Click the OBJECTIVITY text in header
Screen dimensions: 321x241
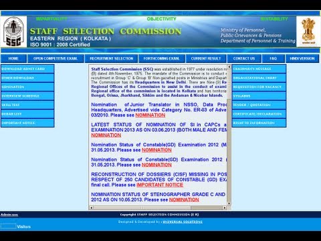161,19
